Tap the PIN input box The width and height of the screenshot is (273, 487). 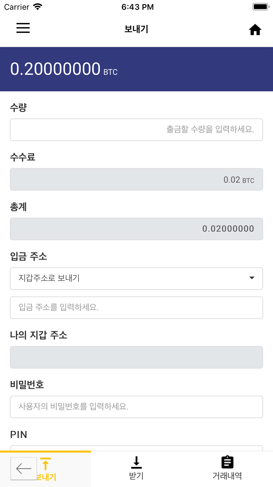pyautogui.click(x=136, y=448)
